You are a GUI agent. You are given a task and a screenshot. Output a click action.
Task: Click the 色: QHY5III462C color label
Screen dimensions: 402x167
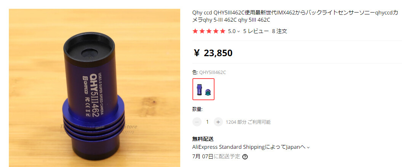click(209, 72)
